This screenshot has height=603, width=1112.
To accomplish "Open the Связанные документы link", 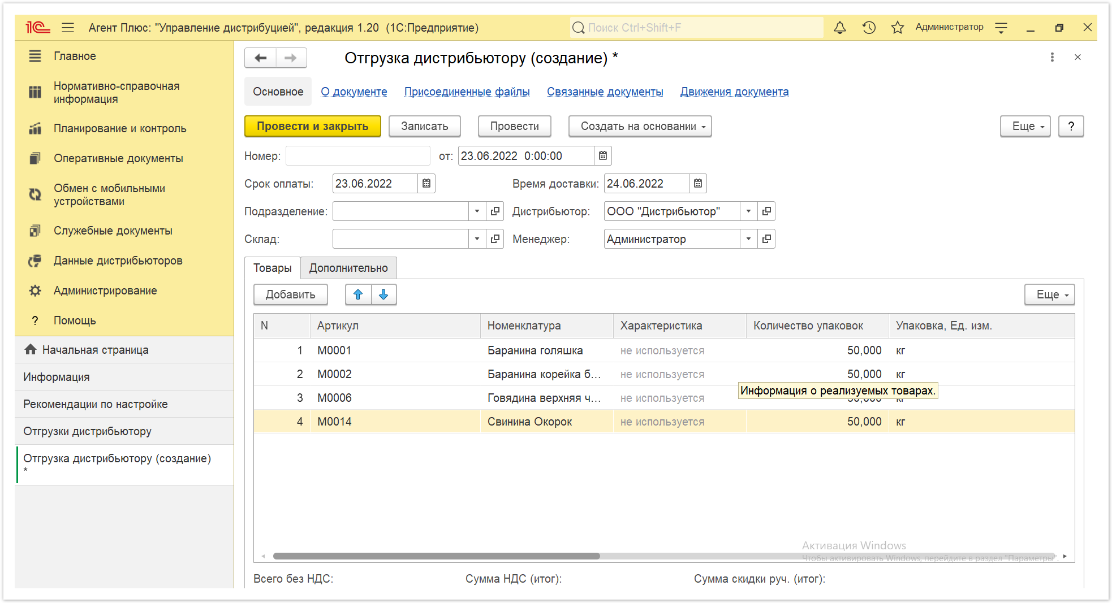I will click(605, 92).
